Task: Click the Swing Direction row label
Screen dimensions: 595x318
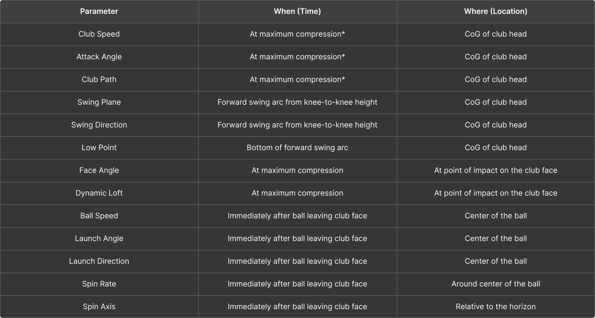Action: tap(99, 125)
